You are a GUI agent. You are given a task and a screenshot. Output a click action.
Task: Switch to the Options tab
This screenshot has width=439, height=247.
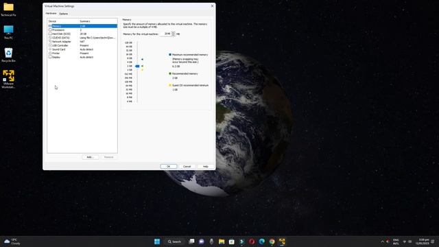point(64,14)
